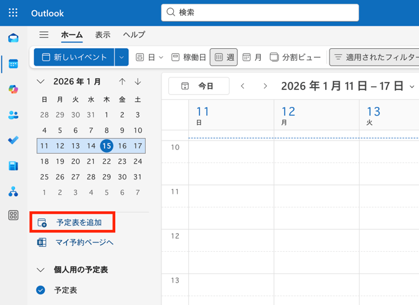Screen dimensions: 419x305
Task: Go to previous month with up arrow
Action: click(122, 81)
